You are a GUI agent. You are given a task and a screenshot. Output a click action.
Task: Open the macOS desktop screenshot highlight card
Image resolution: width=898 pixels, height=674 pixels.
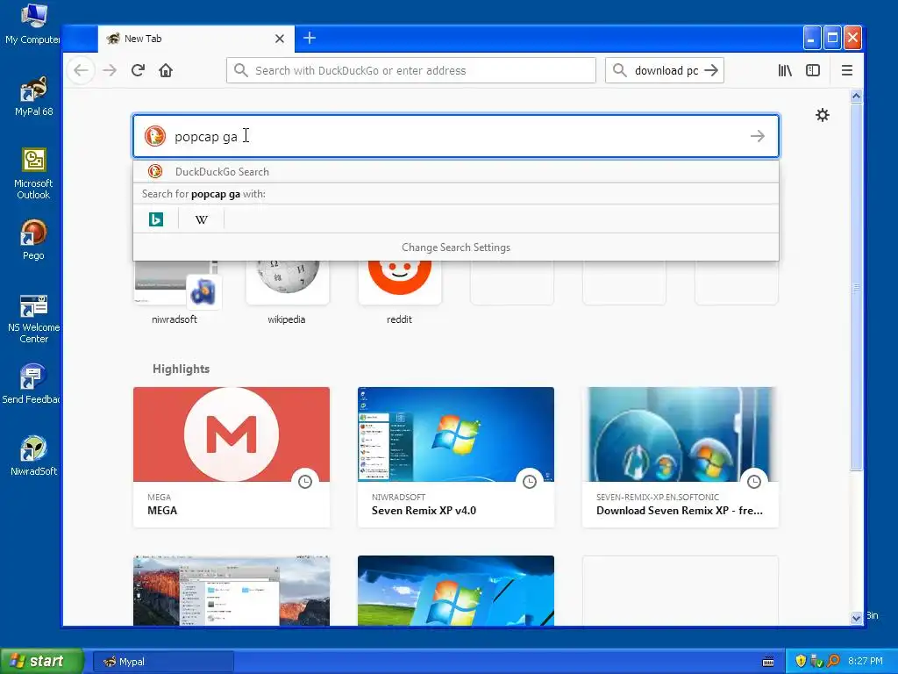[x=232, y=591]
